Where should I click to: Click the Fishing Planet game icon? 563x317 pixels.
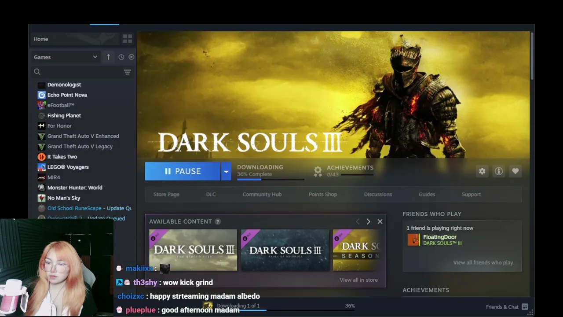[41, 115]
